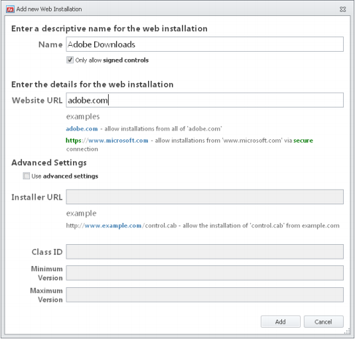Click the red Ax application icon in the title bar
The image size is (355, 339).
[x=10, y=9]
